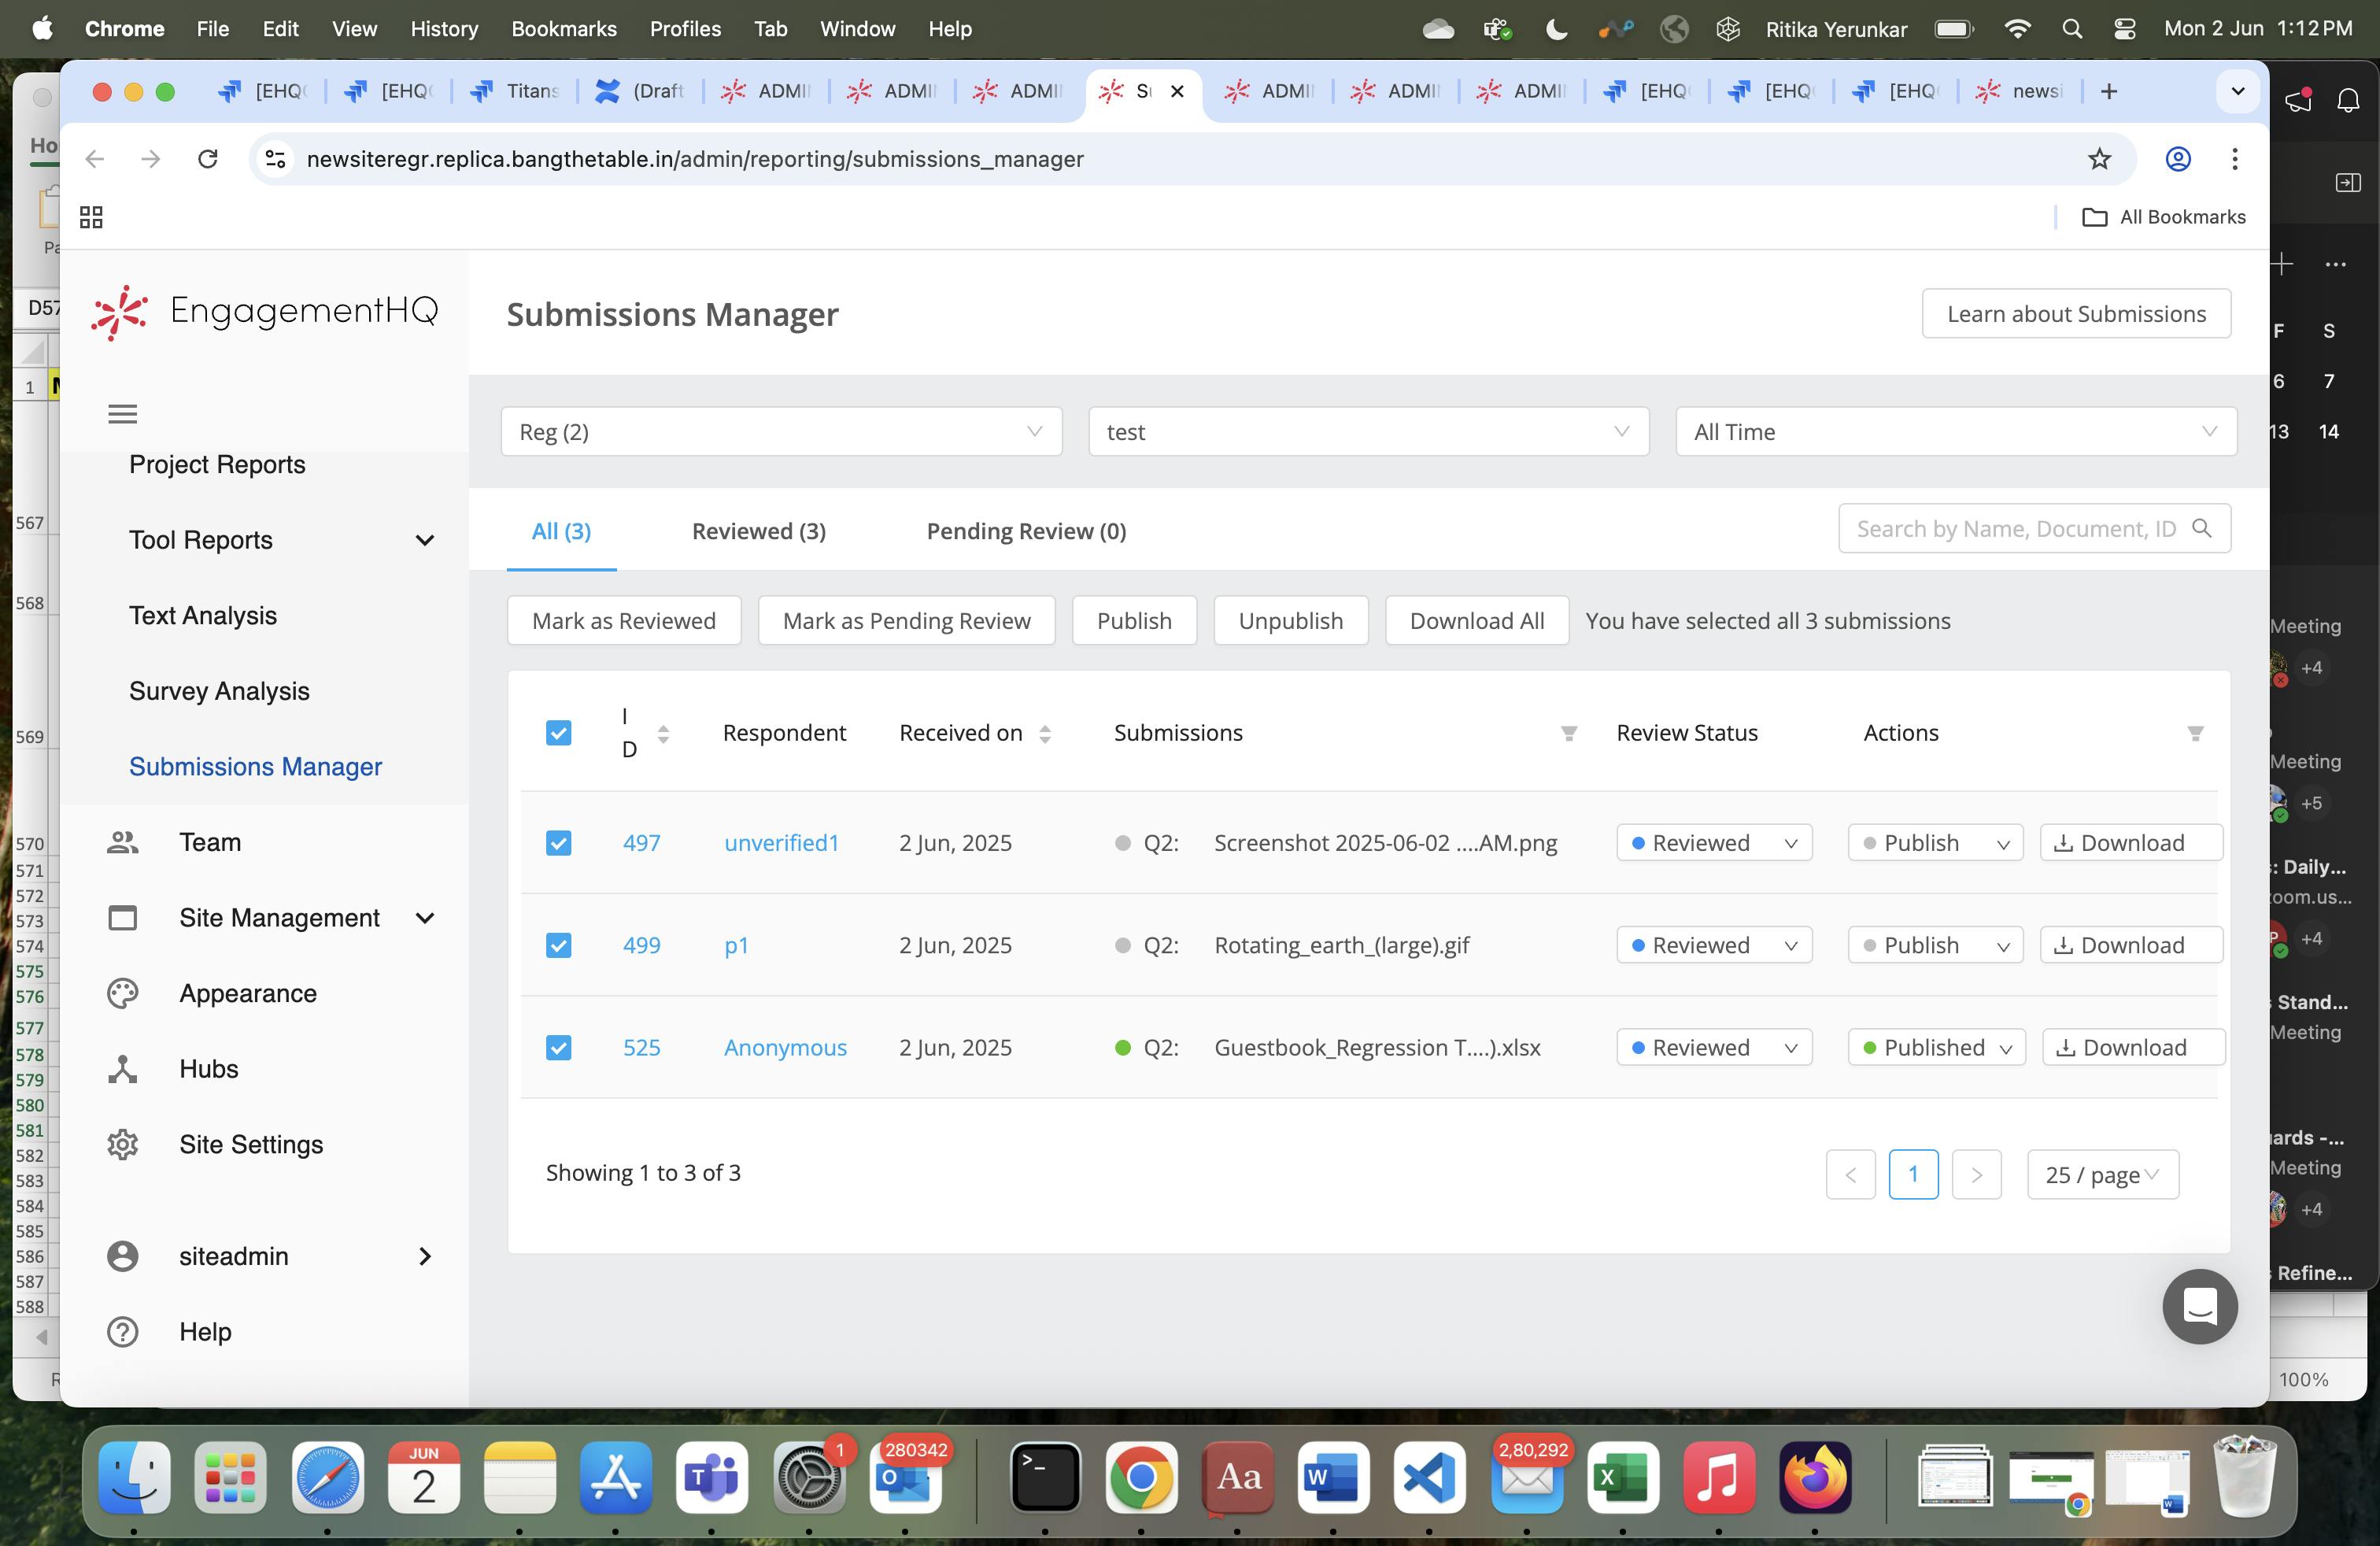Open the Bookmarks menu in menu bar

pos(563,28)
